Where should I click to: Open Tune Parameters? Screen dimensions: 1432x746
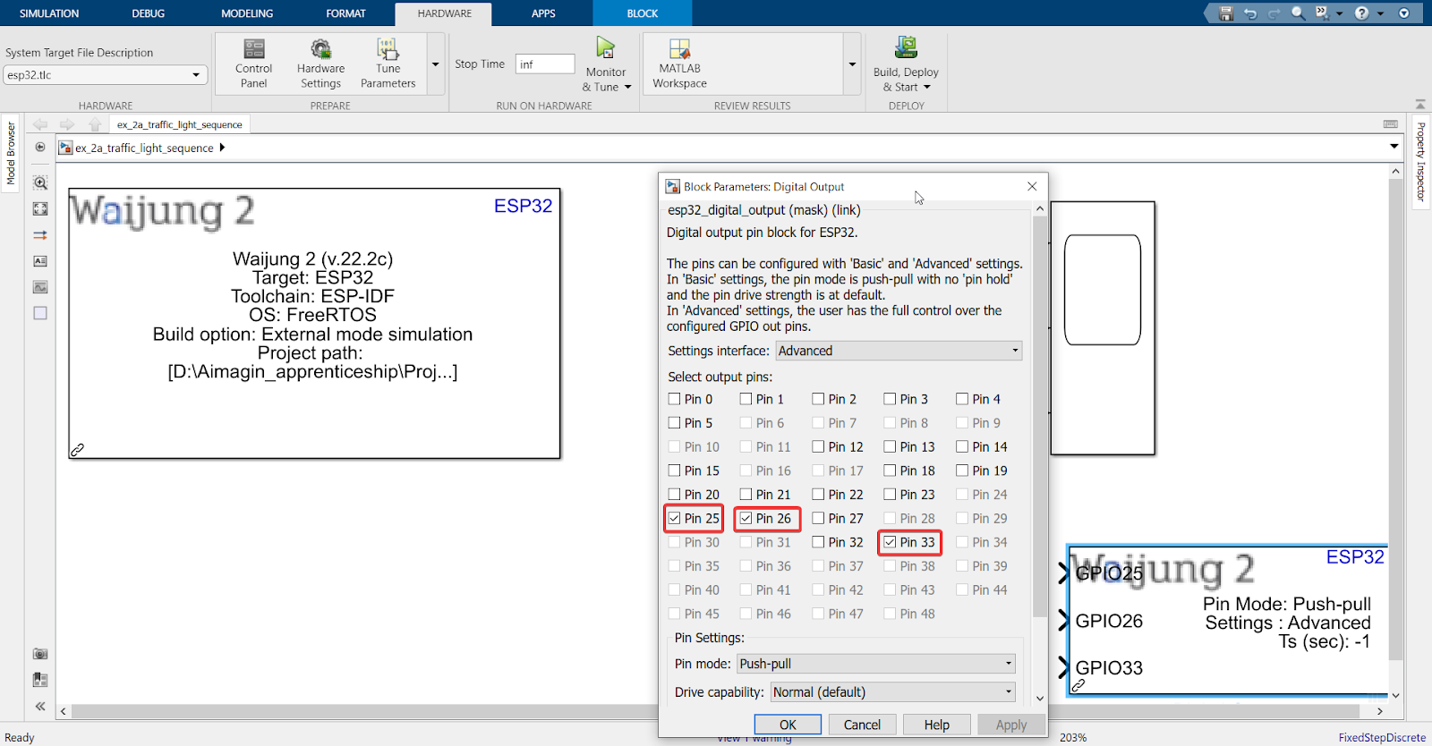(x=388, y=63)
